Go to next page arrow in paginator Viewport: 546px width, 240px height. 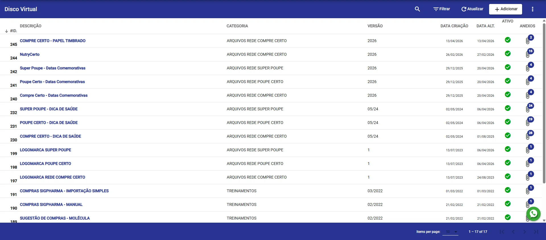[525, 232]
